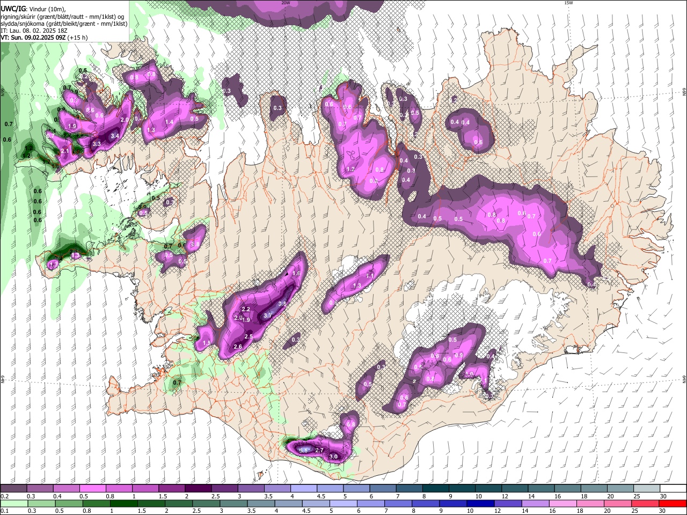Click the bright pink 0.5–0.8 top legend swatch

[x=92, y=488]
